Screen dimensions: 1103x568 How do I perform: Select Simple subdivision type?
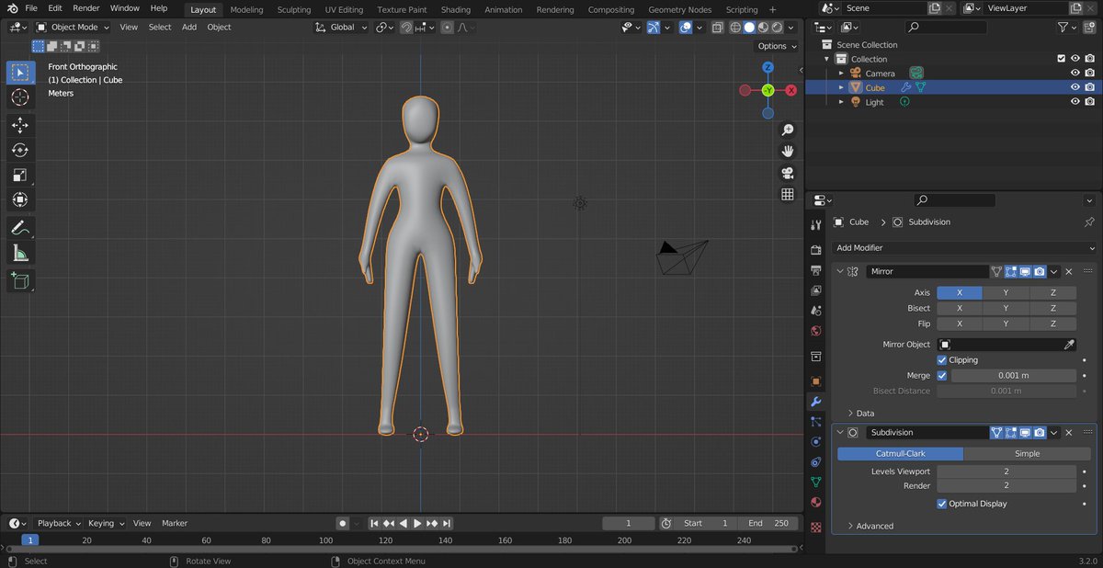(1027, 453)
